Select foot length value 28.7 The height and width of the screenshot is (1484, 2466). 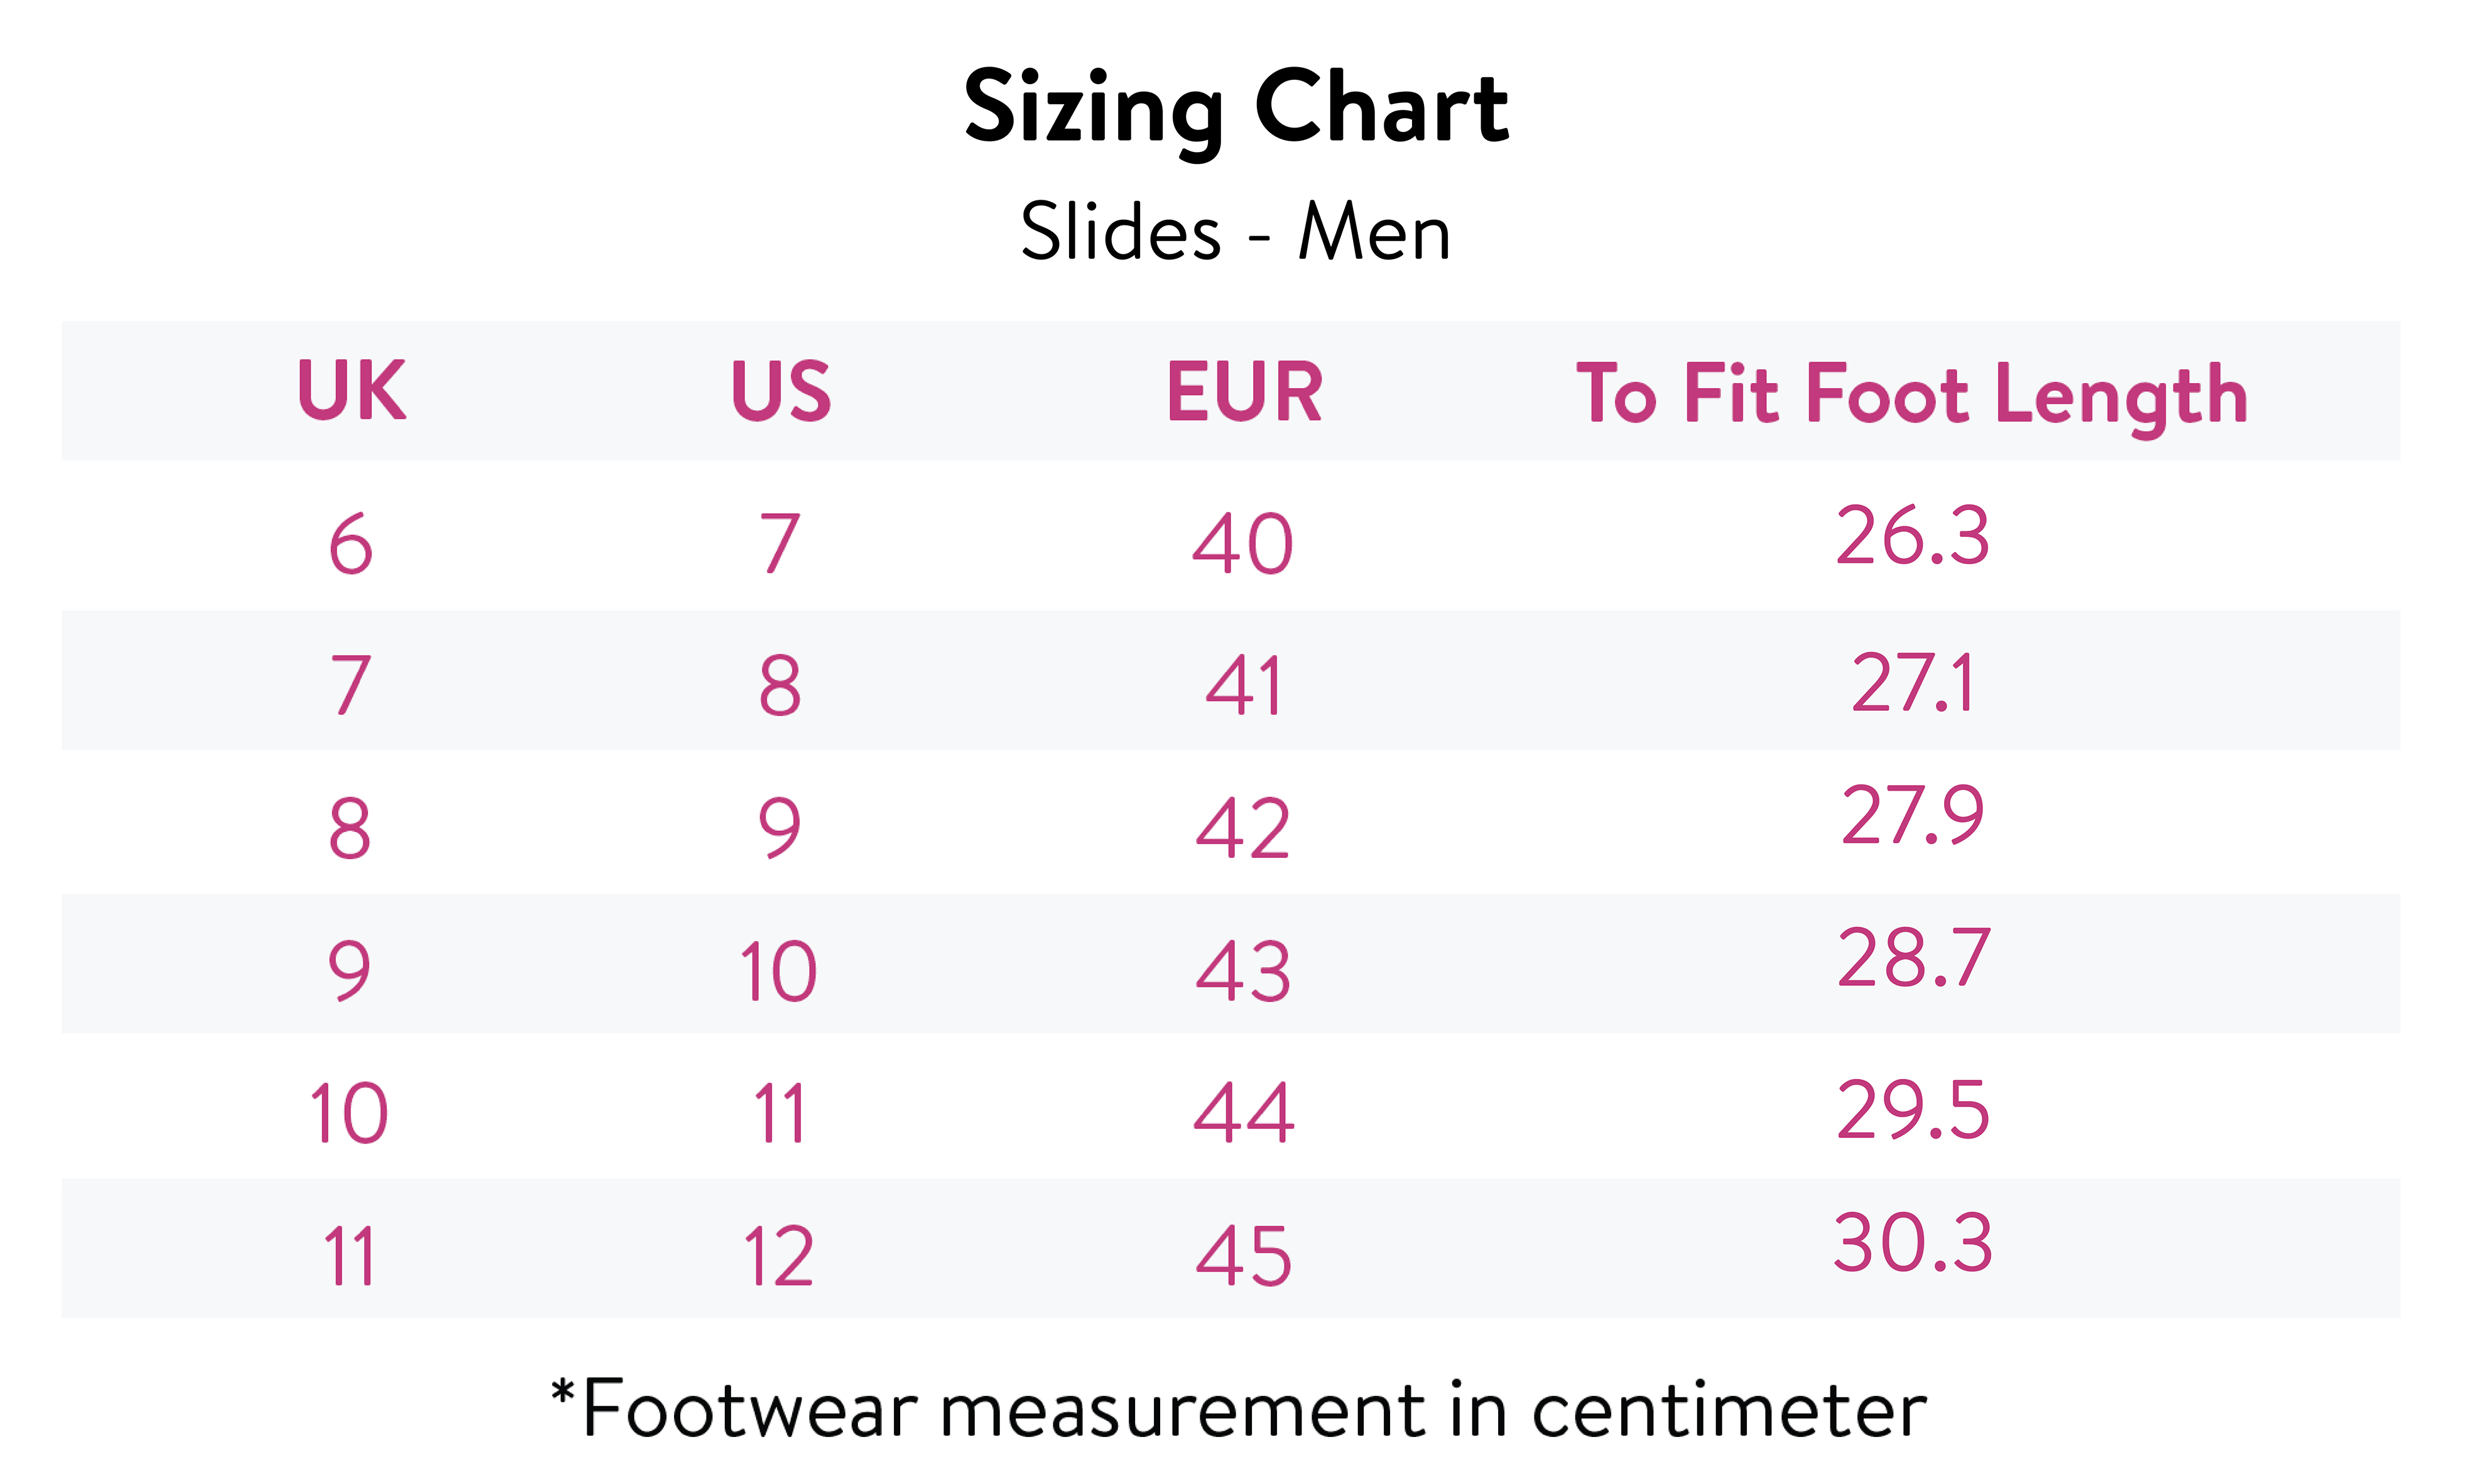click(x=1913, y=959)
